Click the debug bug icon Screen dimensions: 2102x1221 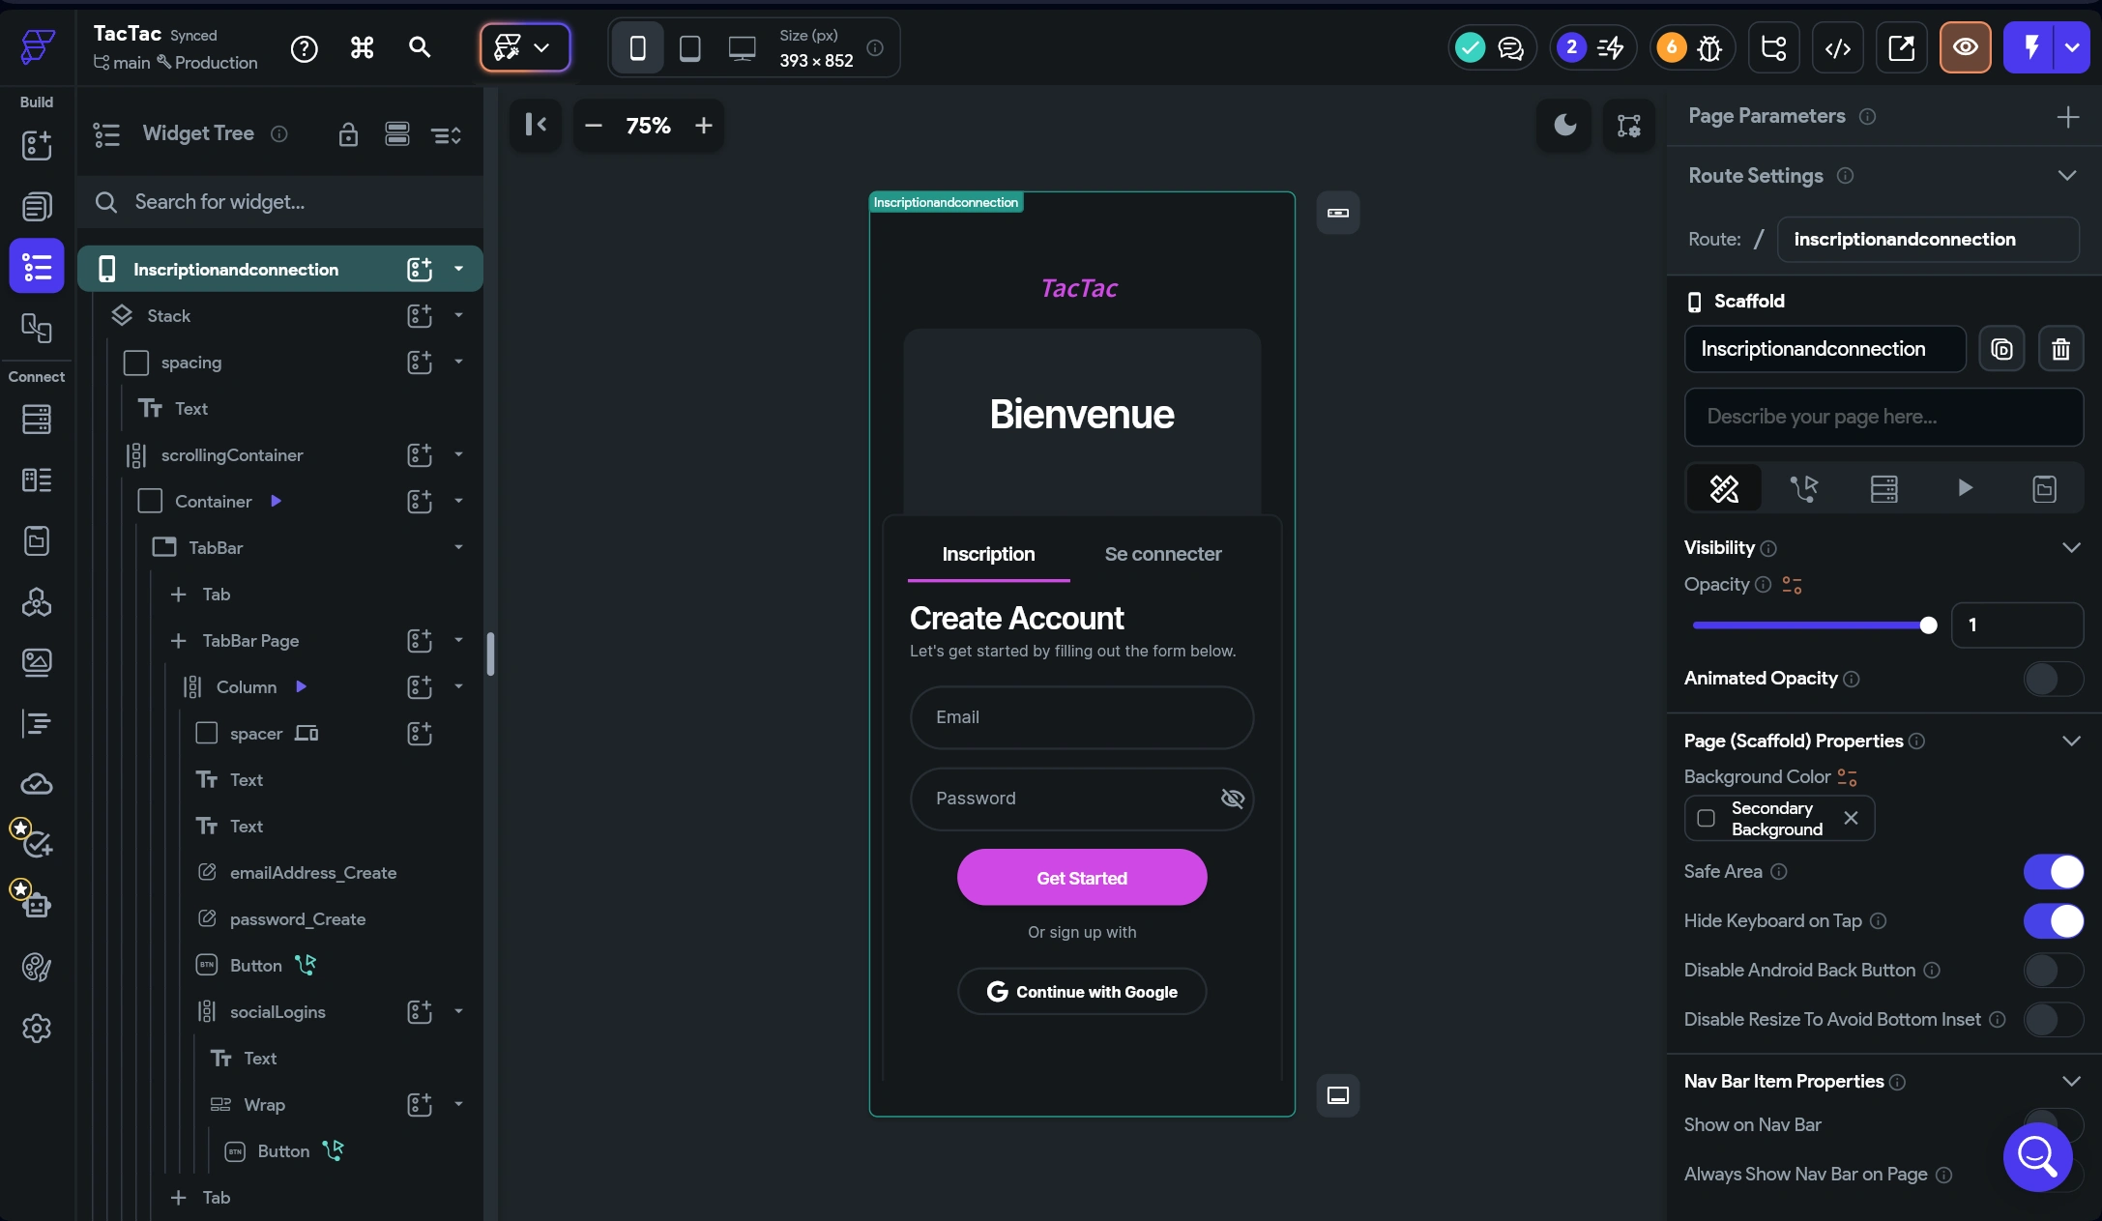(1708, 47)
